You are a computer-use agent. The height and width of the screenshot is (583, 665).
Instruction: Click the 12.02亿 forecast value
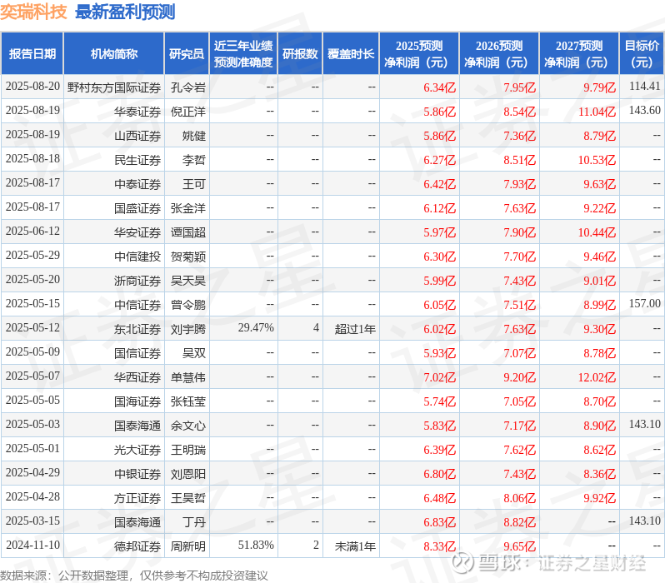[597, 377]
